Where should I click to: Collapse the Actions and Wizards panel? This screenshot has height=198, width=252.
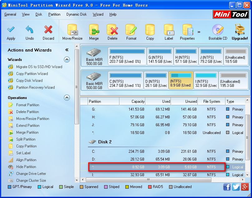pos(67,50)
